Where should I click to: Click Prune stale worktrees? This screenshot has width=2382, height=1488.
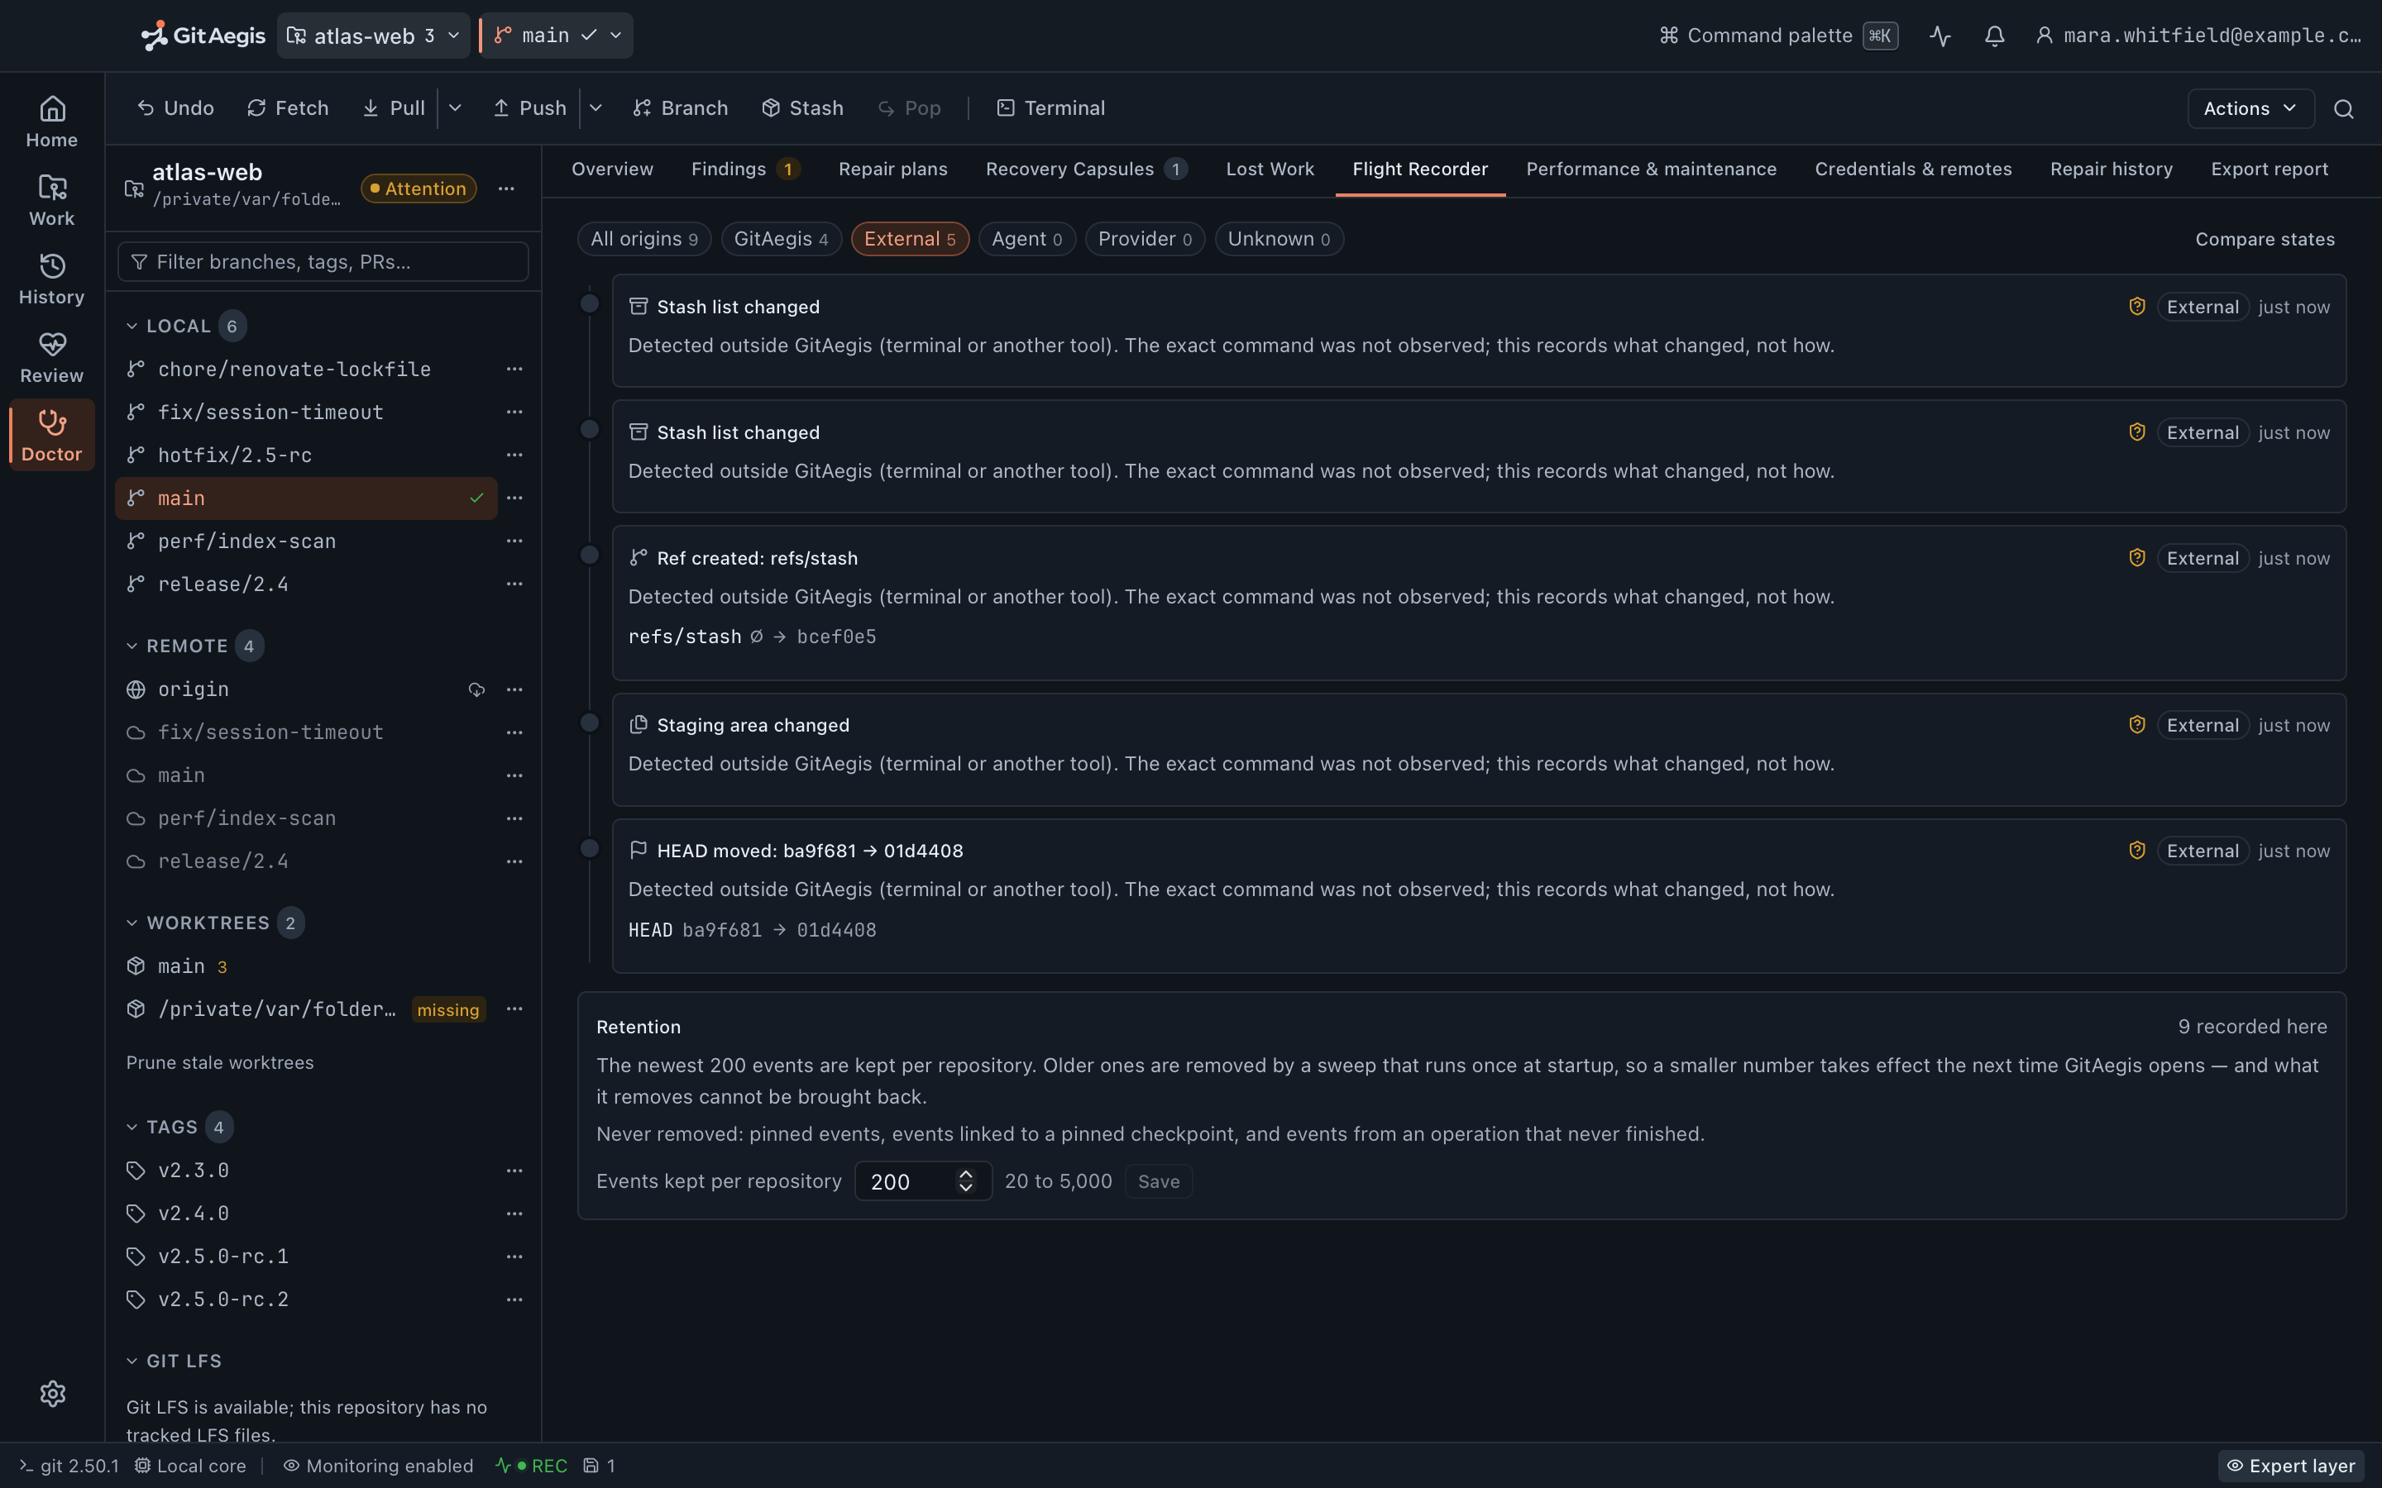click(x=219, y=1063)
